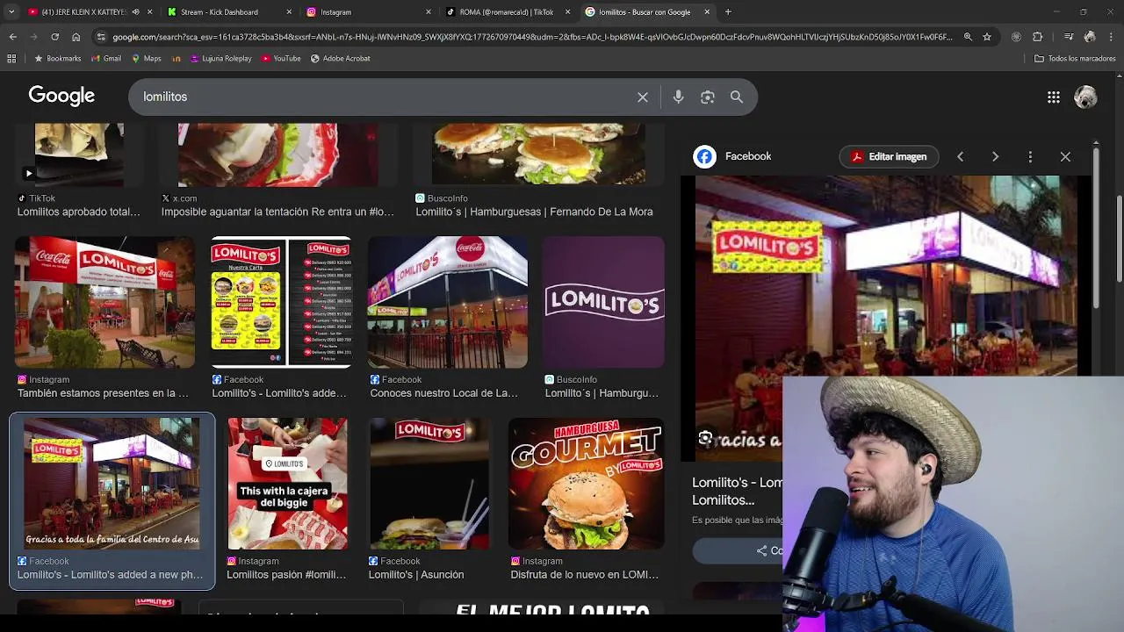Open BuscoInfo Fernando De La Mora link

[534, 212]
